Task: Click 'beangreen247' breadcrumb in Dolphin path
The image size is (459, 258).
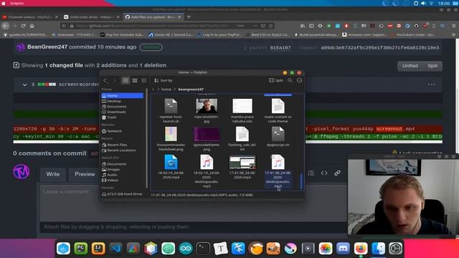Action: click(191, 89)
